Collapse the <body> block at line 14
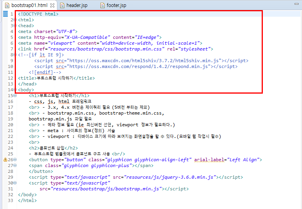 [15, 90]
